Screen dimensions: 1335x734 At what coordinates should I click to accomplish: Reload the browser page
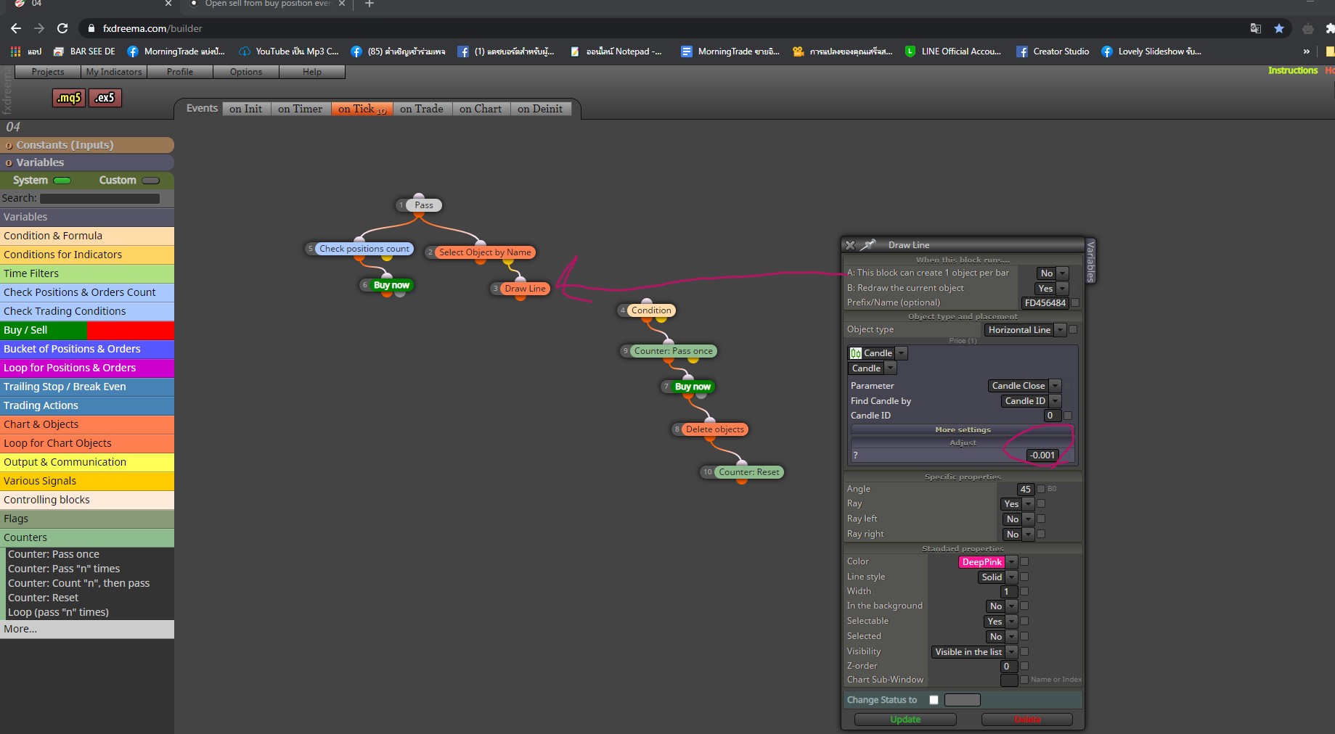point(62,28)
